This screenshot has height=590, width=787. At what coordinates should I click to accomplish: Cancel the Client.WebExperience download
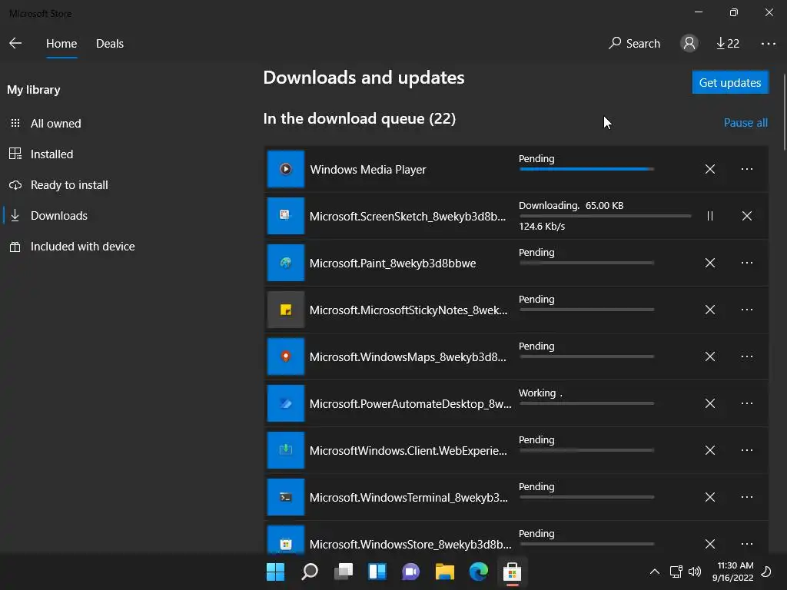(709, 450)
